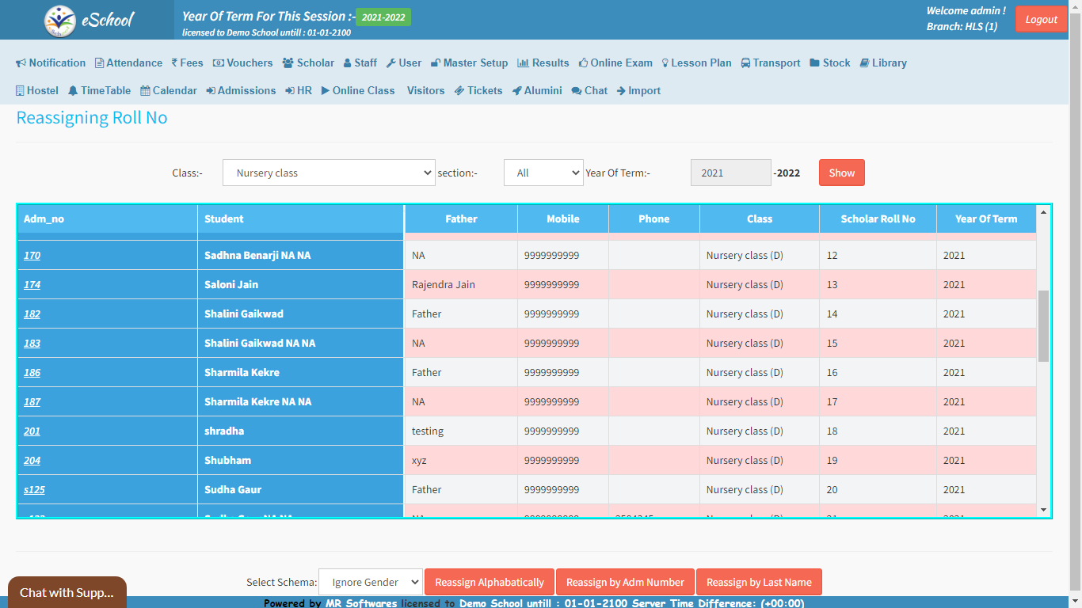Open the Master Setup menu
This screenshot has width=1082, height=608.
(469, 63)
